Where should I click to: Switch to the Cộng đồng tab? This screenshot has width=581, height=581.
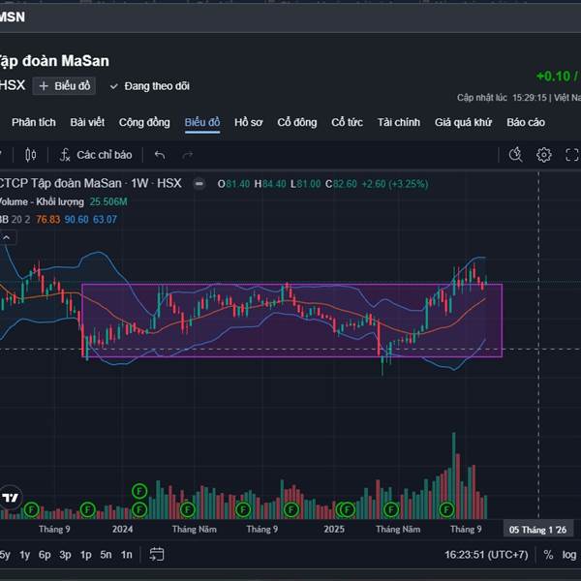(x=144, y=122)
